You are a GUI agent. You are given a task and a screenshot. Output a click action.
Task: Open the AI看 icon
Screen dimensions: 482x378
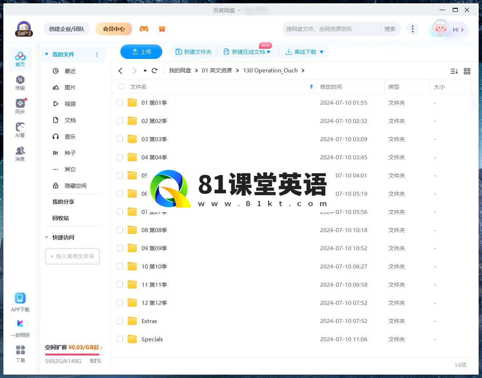[20, 130]
